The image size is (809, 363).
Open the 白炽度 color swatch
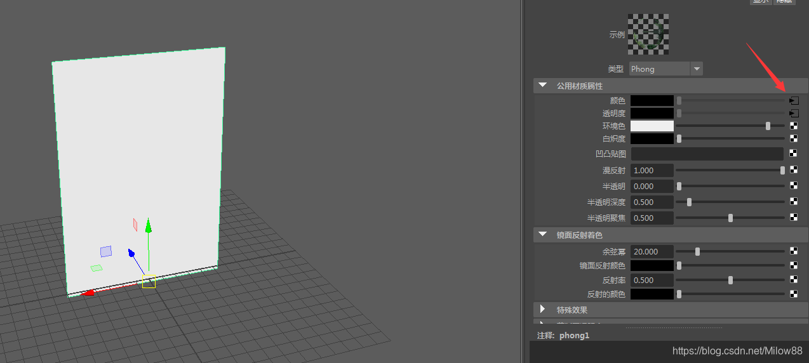point(652,138)
